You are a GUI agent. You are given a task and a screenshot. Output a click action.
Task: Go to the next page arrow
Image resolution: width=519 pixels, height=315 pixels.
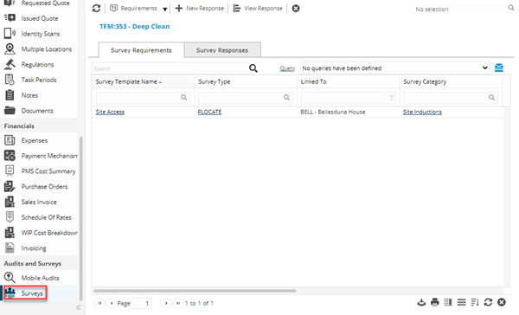pos(166,303)
